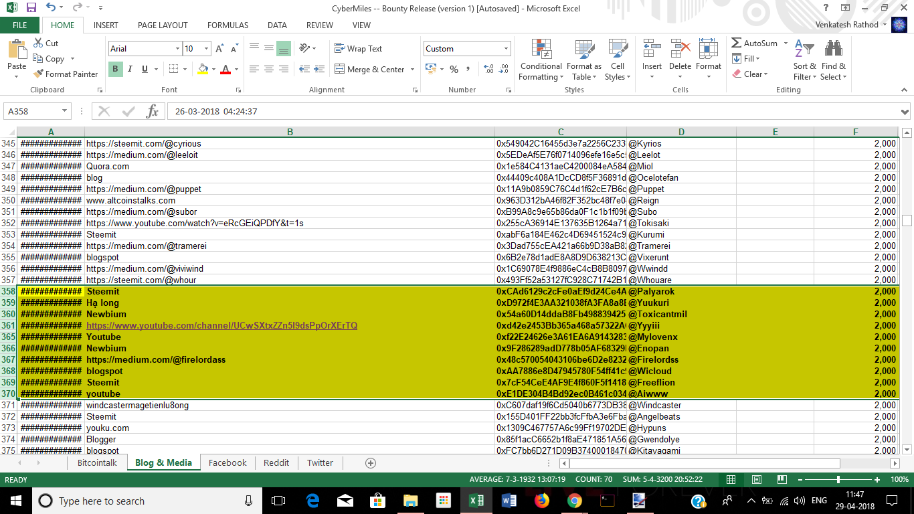This screenshot has height=514, width=914.
Task: Apply the red font color
Action: pos(225,69)
